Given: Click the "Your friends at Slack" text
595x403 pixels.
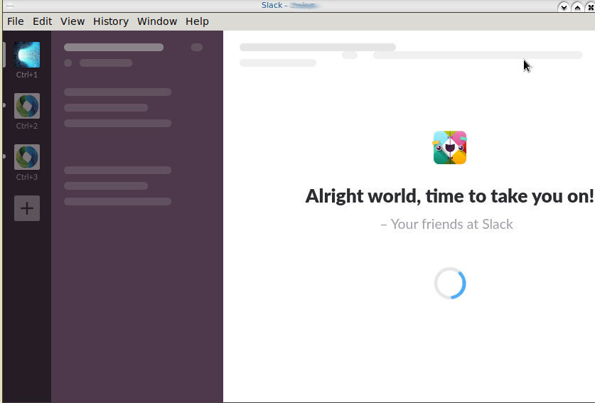Looking at the screenshot, I should [446, 224].
